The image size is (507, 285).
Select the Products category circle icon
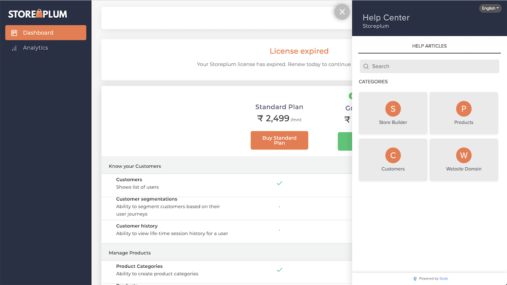463,109
